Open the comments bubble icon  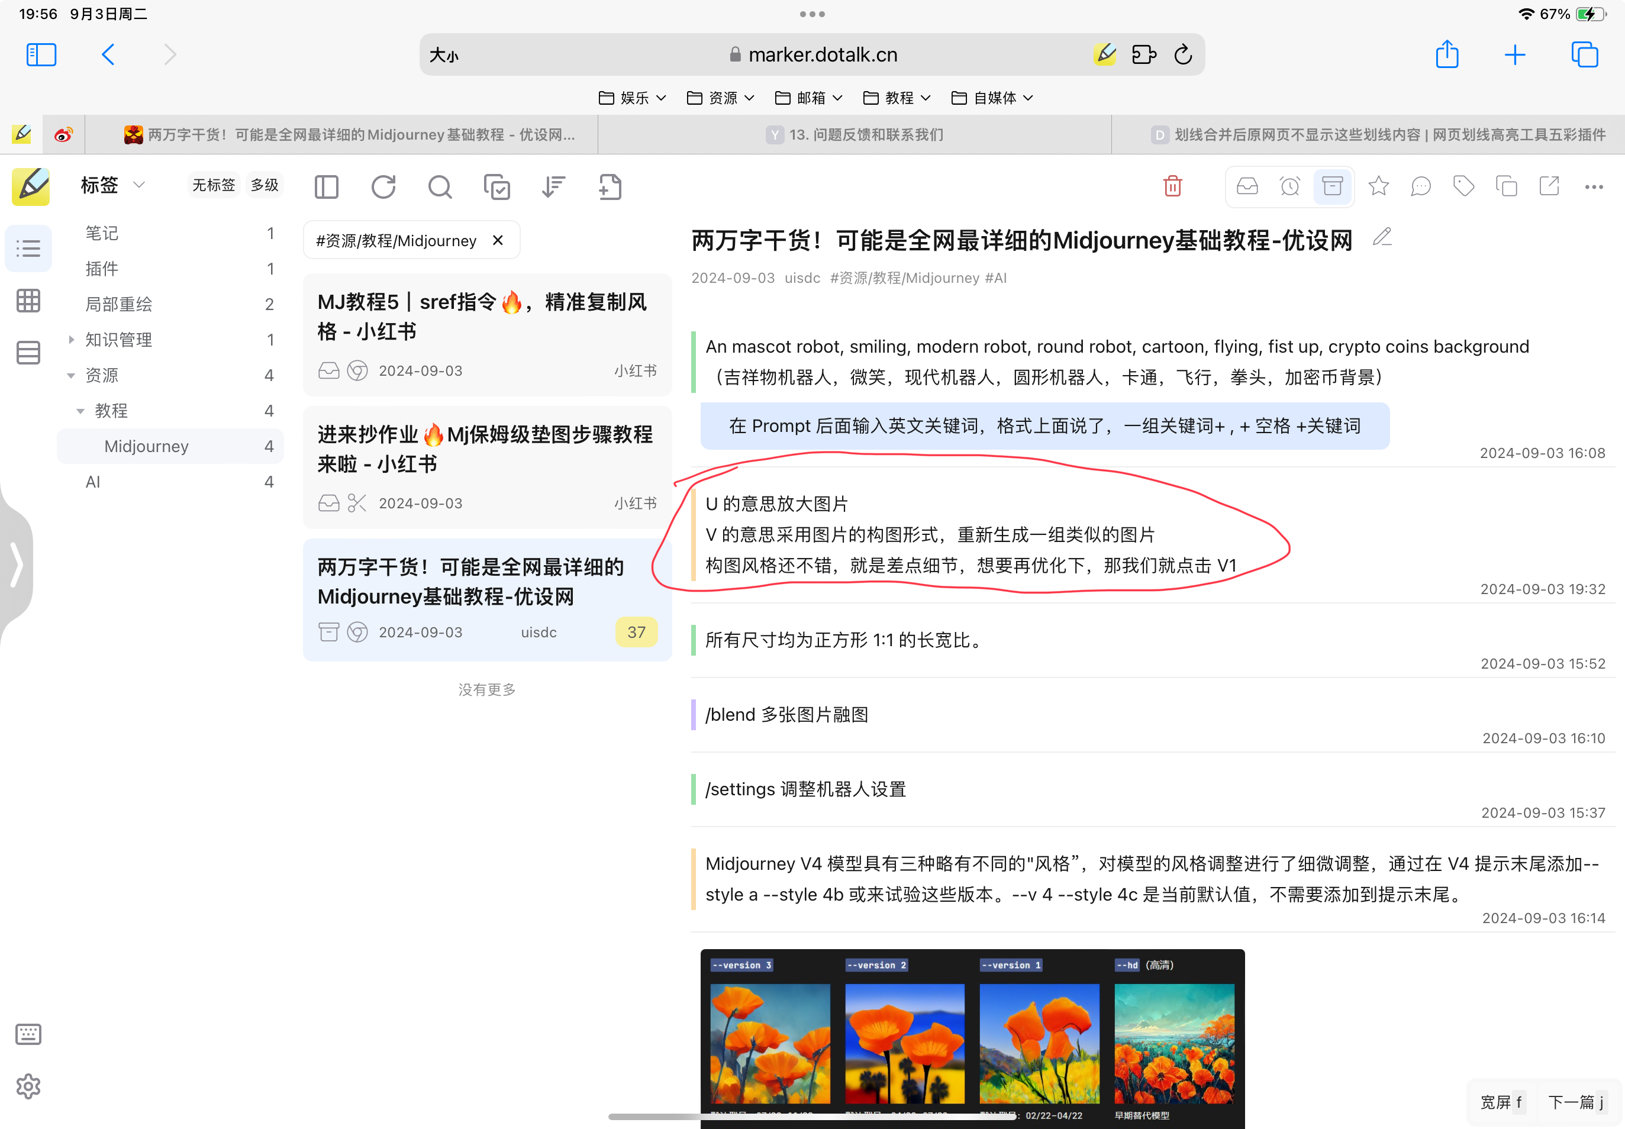pos(1421,186)
